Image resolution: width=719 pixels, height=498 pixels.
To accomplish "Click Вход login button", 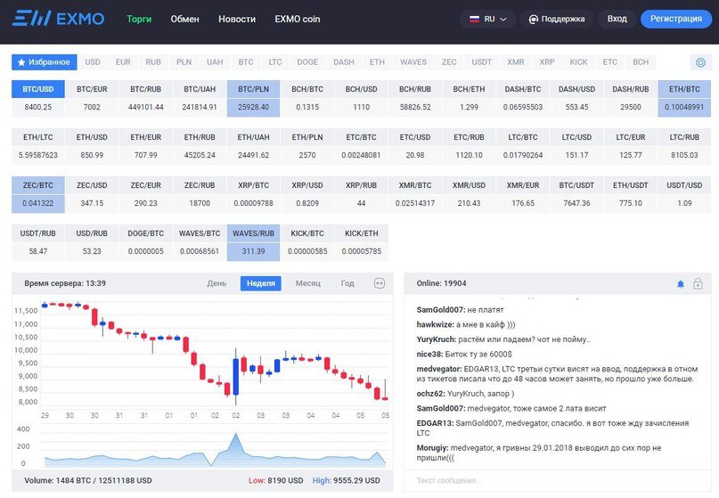I will pos(617,19).
